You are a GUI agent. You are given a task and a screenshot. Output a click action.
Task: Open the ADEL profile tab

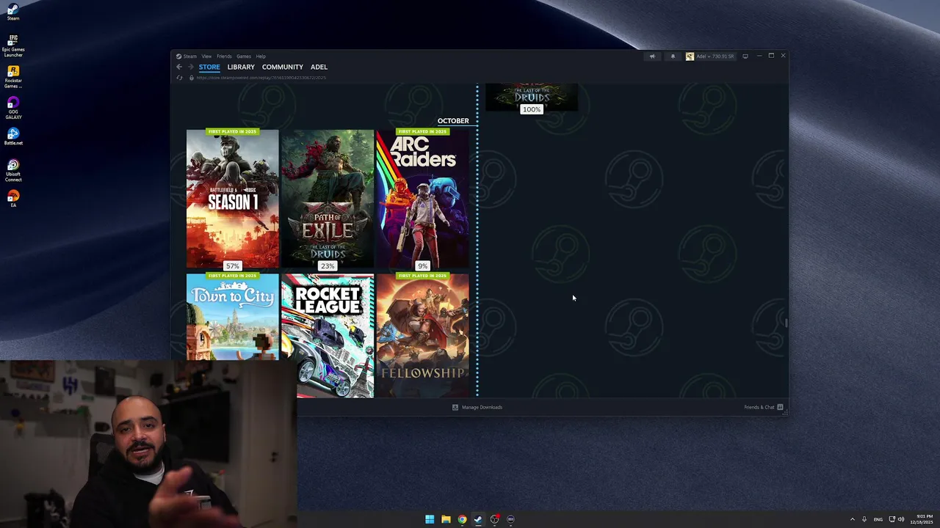pos(319,67)
